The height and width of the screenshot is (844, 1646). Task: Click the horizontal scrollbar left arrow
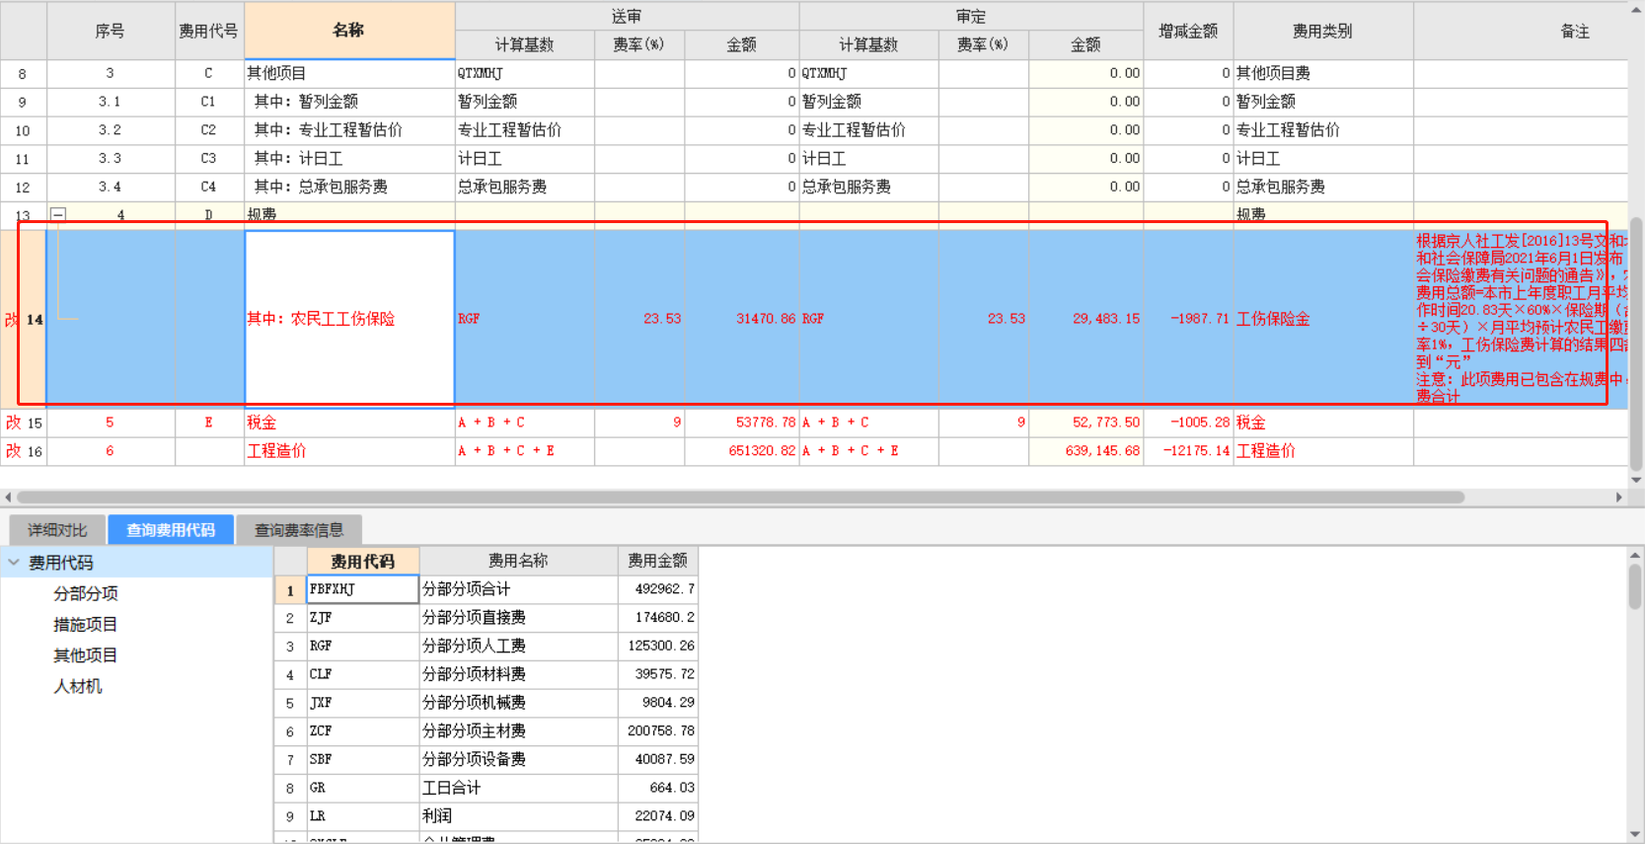pyautogui.click(x=8, y=498)
